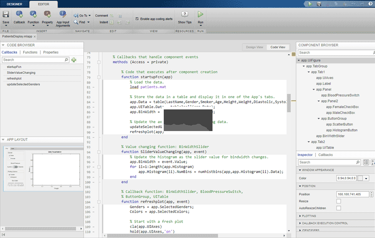Collapse the app.Panel2 tree node
This screenshot has height=238, width=375.
coord(318,101)
